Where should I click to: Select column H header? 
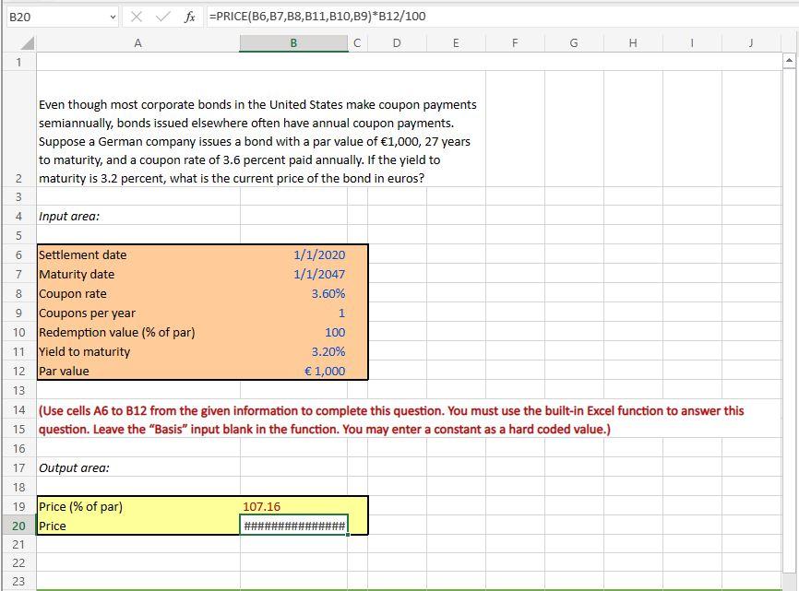click(634, 43)
